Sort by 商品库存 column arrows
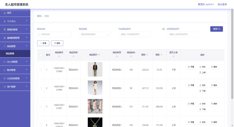The height and width of the screenshot is (127, 234). (x=131, y=56)
